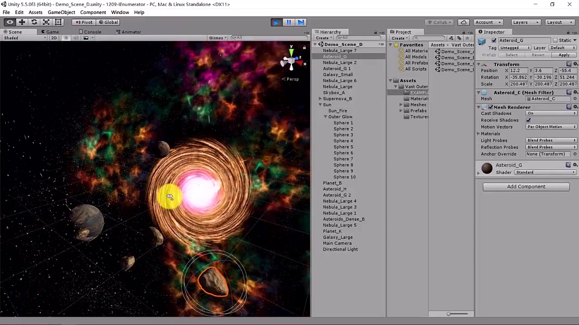Open the Layers dropdown in toolbar
This screenshot has width=579, height=325.
tap(525, 22)
